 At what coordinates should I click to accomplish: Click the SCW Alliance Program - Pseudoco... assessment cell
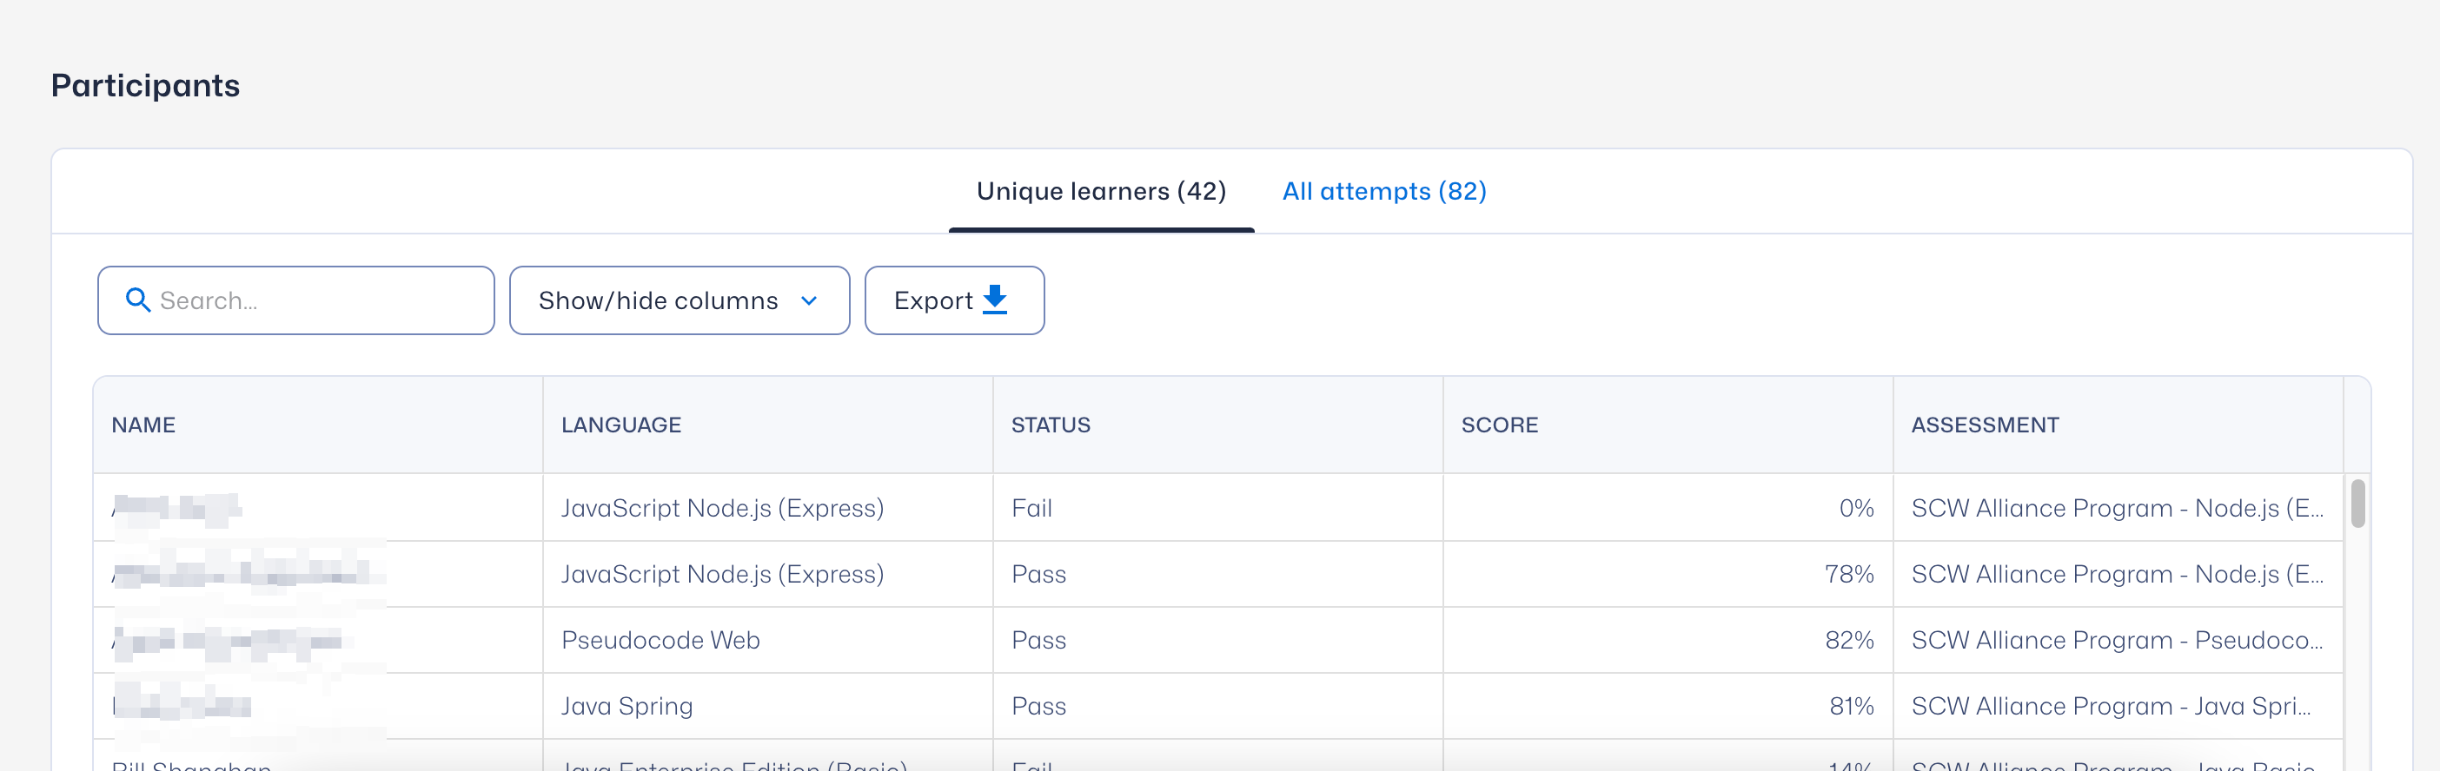tap(2117, 641)
